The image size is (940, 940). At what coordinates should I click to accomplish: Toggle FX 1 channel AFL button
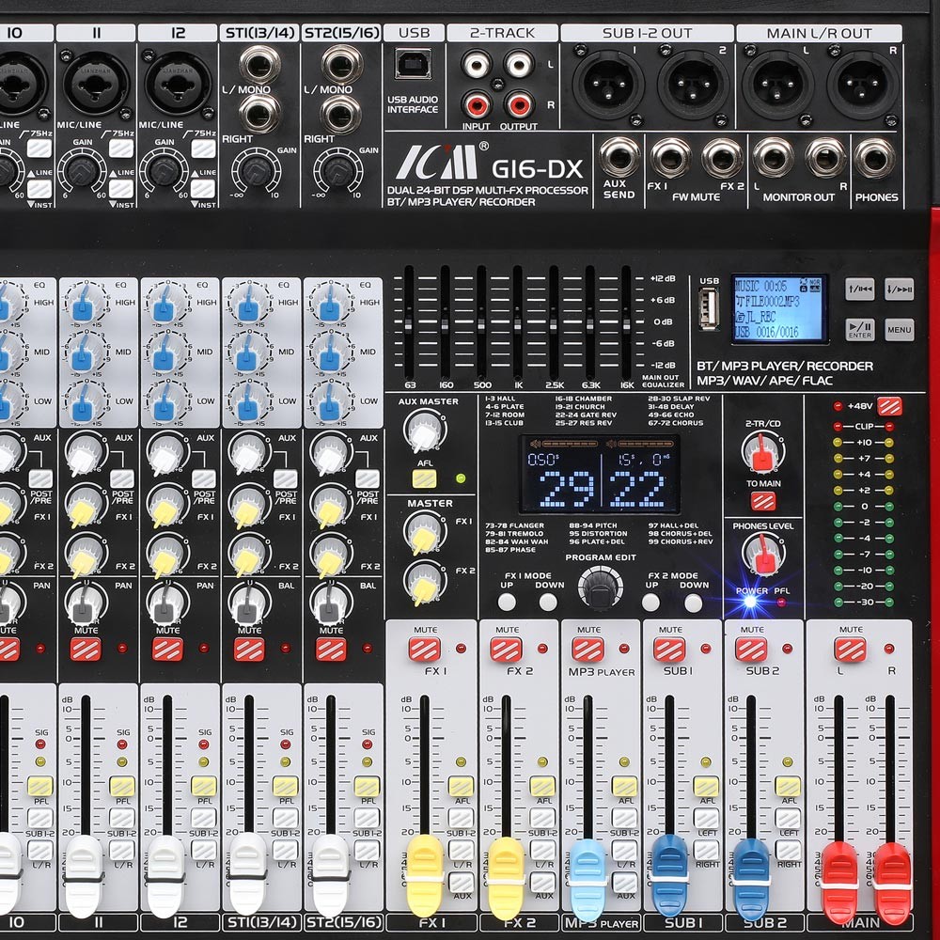[x=461, y=786]
